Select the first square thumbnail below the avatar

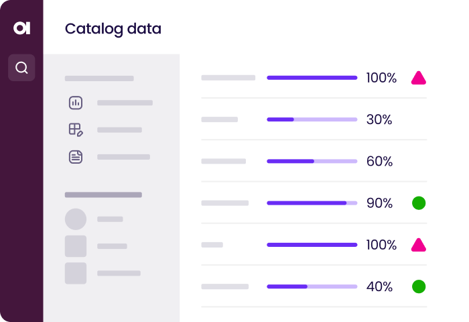76,246
